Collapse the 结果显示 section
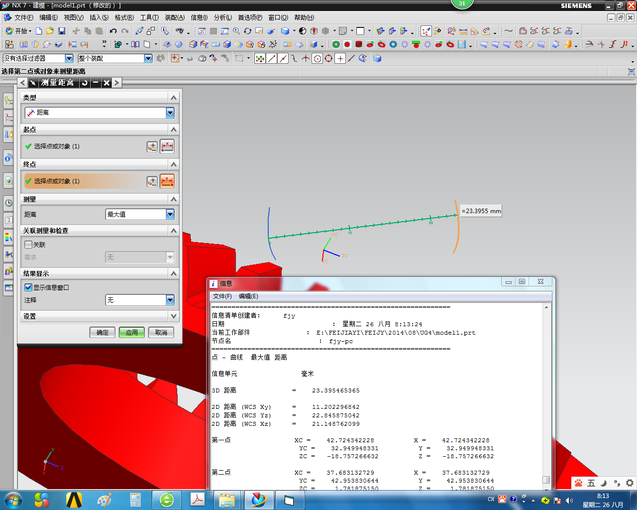637x510 pixels. point(173,273)
